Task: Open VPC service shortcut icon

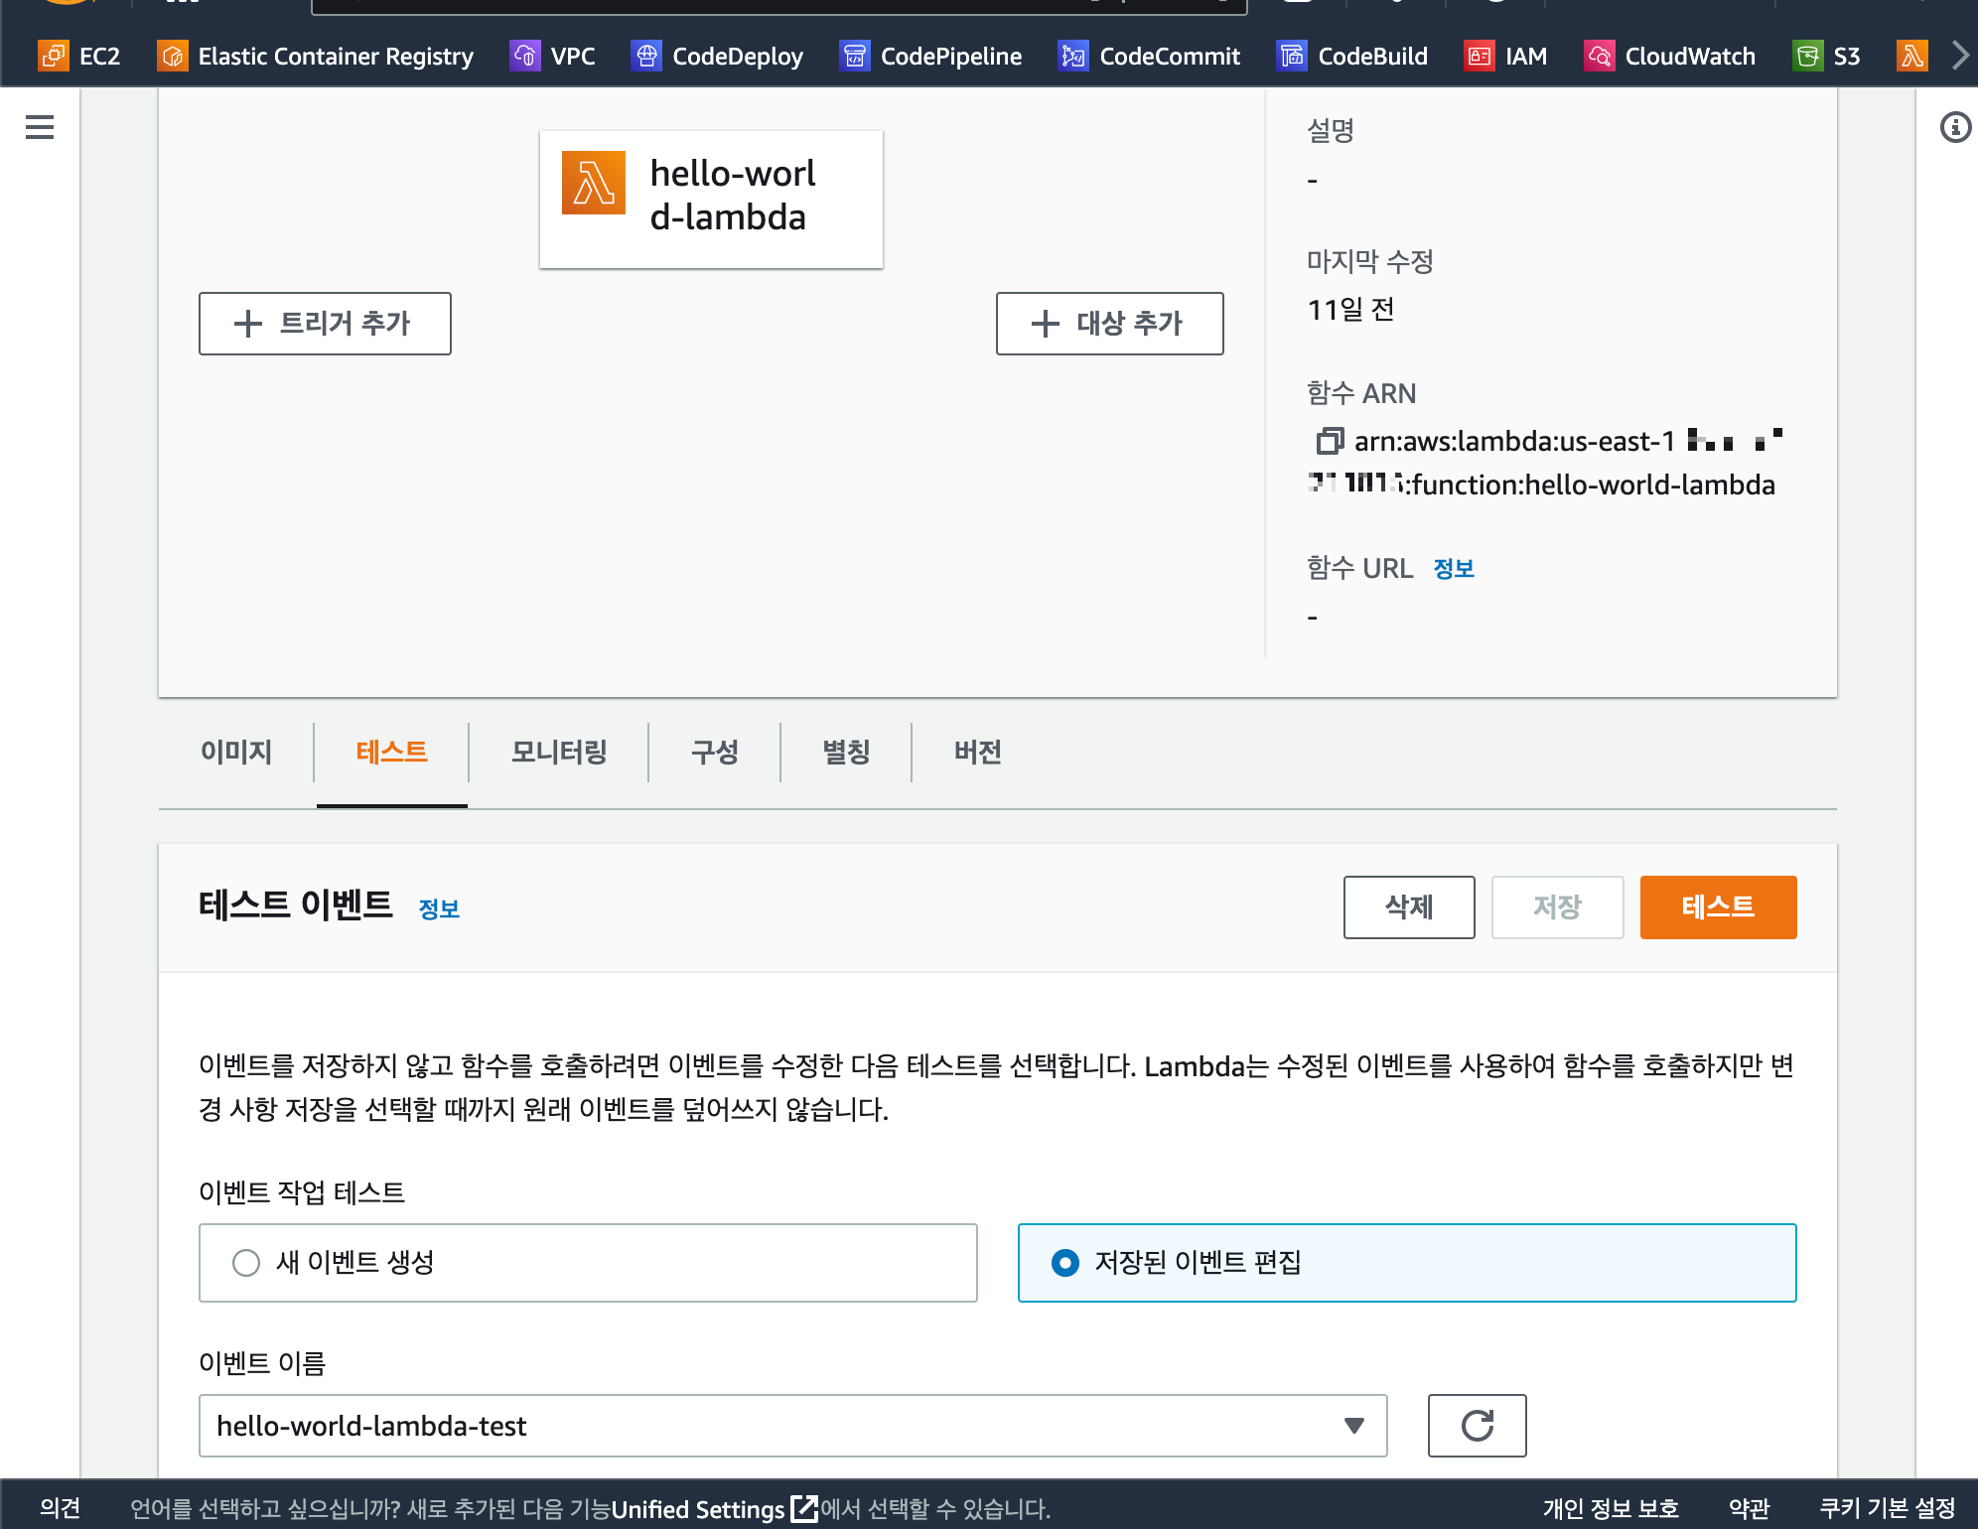Action: point(524,56)
